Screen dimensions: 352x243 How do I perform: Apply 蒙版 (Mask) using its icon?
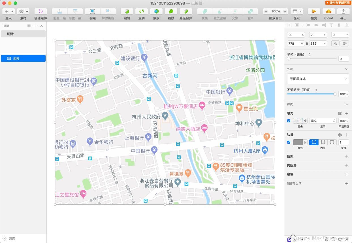(x=156, y=11)
